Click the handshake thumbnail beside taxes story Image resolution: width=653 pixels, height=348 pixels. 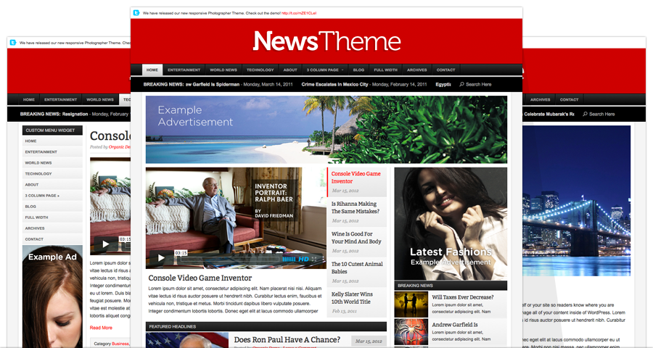[411, 304]
